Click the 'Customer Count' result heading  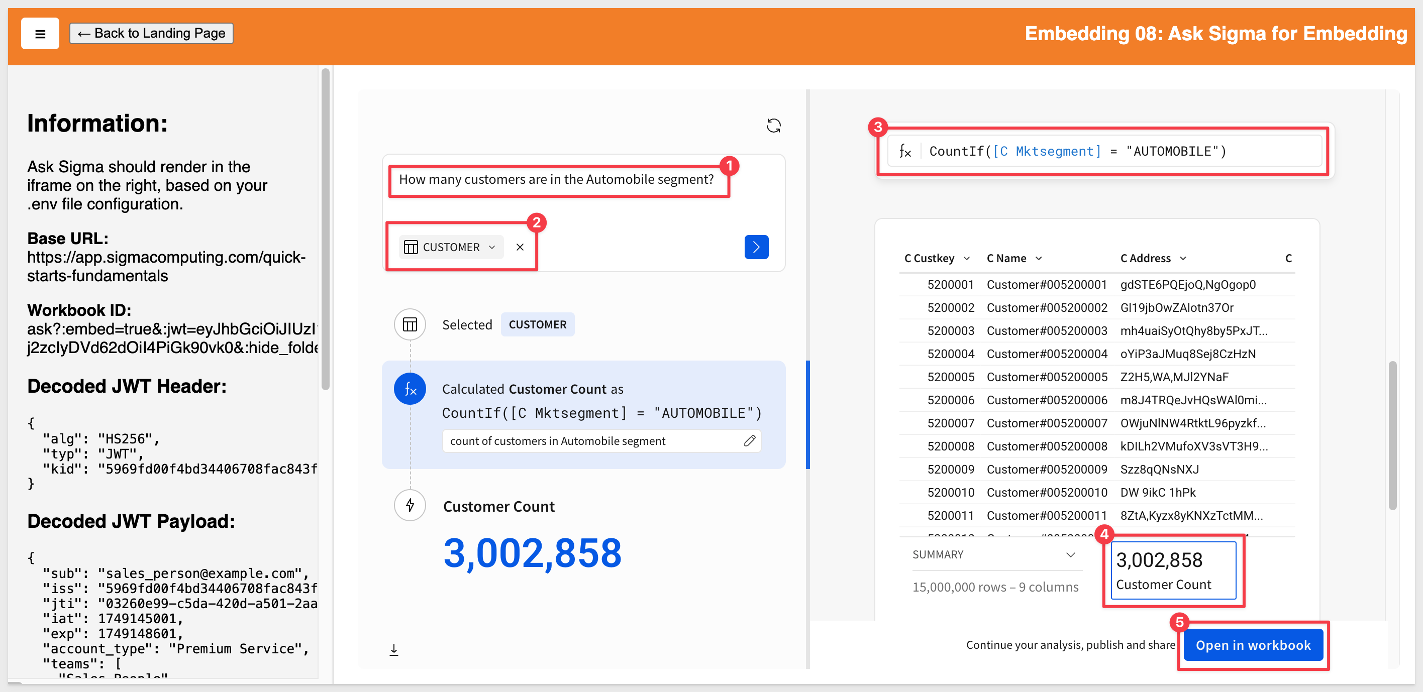click(x=499, y=506)
